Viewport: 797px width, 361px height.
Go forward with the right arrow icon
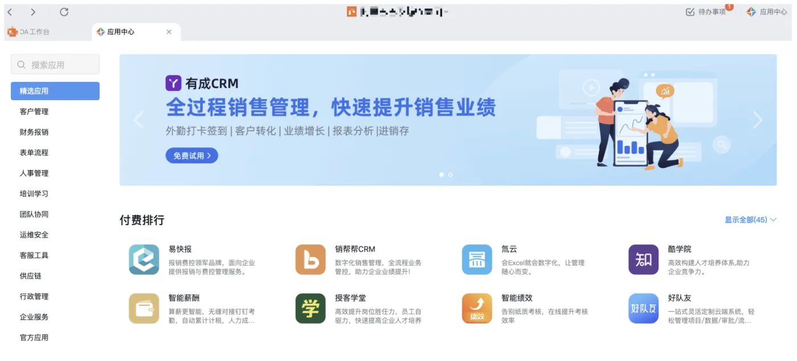33,12
